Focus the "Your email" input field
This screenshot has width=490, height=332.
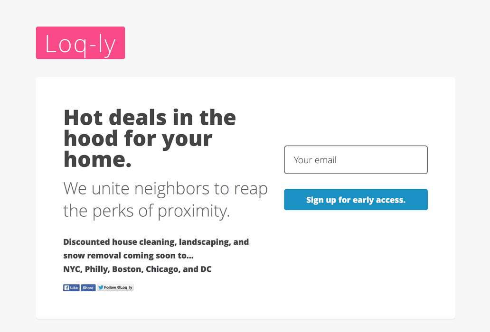click(x=356, y=160)
